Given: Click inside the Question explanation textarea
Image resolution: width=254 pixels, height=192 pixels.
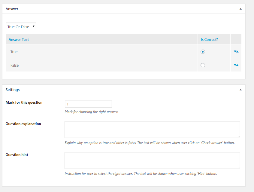Looking at the screenshot, I should 152,130.
